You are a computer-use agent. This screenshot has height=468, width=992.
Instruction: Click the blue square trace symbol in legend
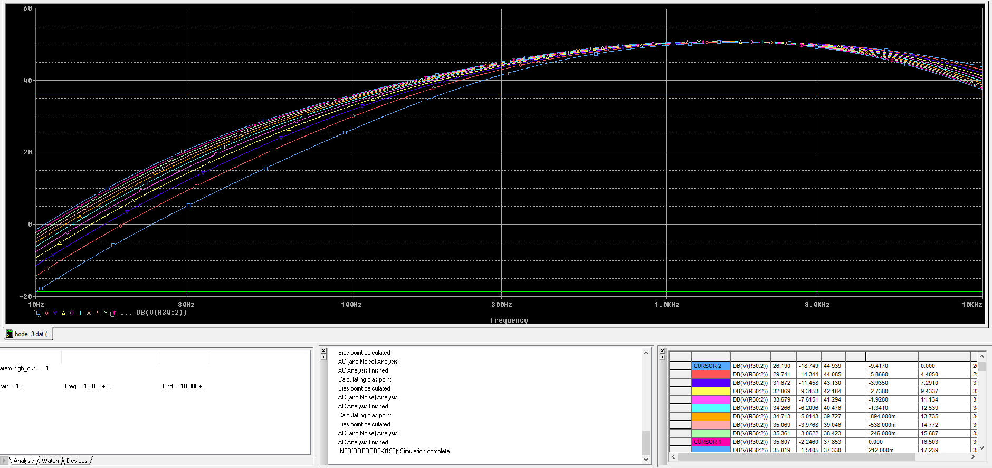click(38, 313)
